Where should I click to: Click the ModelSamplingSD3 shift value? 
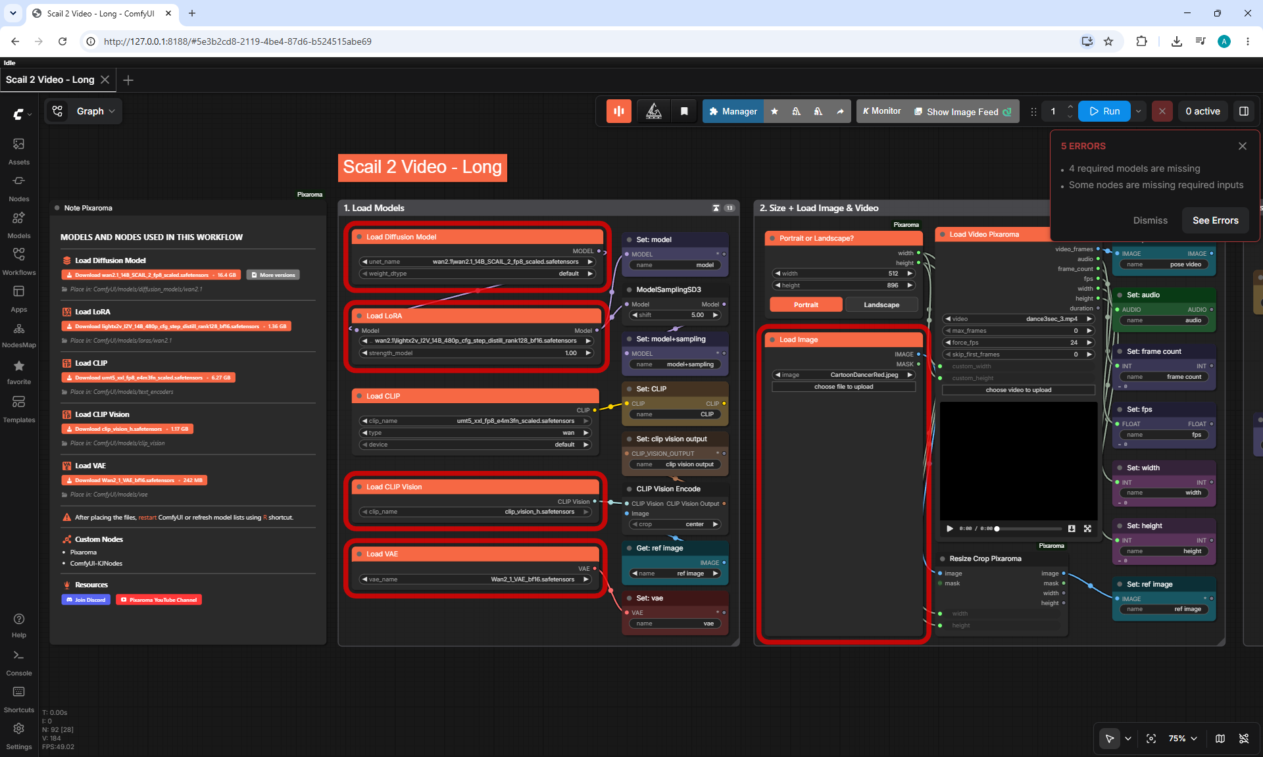(675, 315)
